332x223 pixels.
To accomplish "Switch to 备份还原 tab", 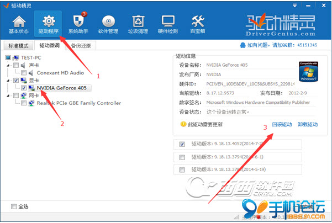I will (81, 46).
